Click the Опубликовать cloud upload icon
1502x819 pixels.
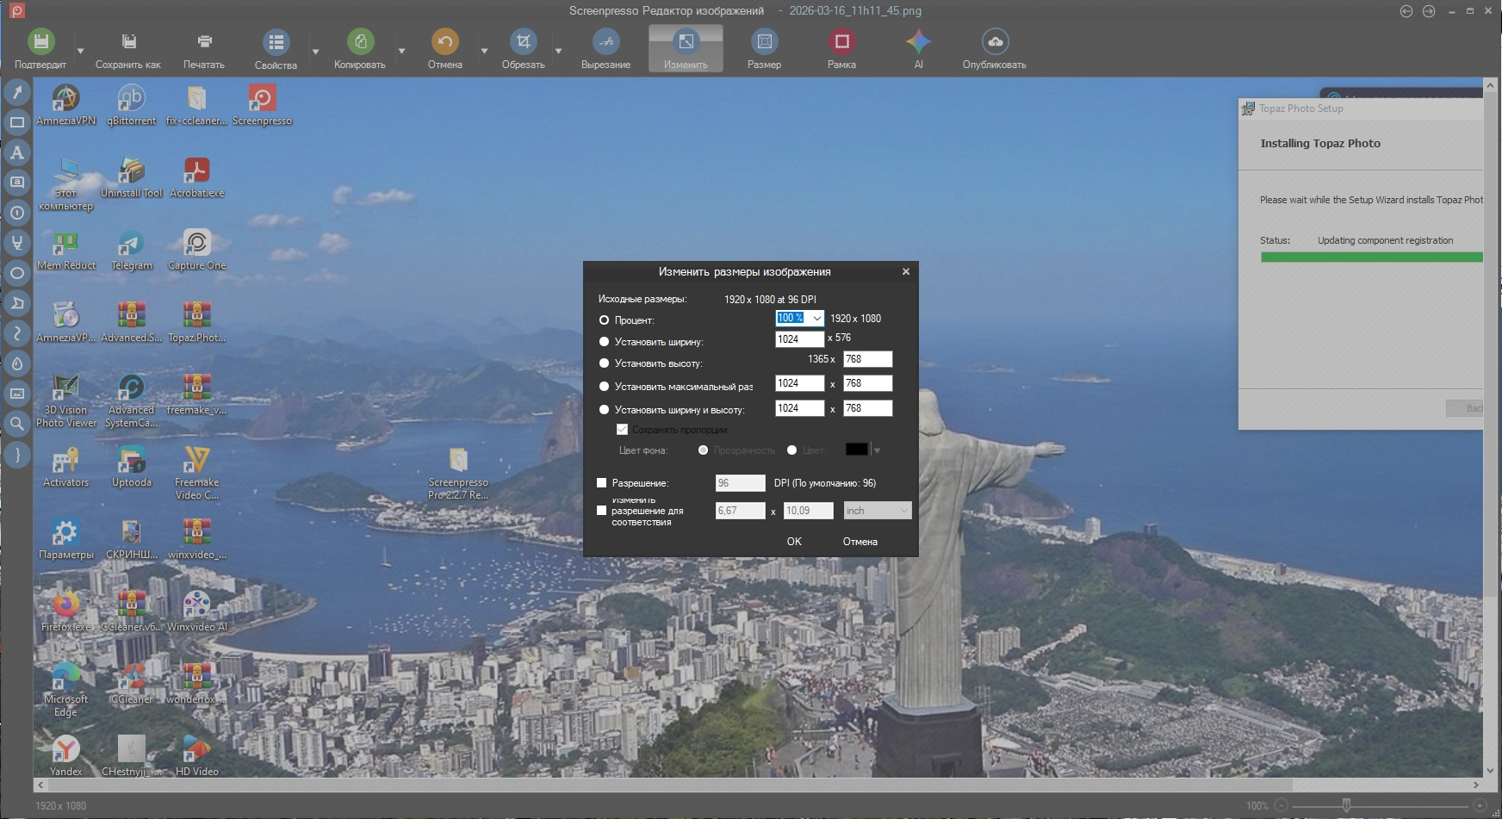[x=995, y=41]
